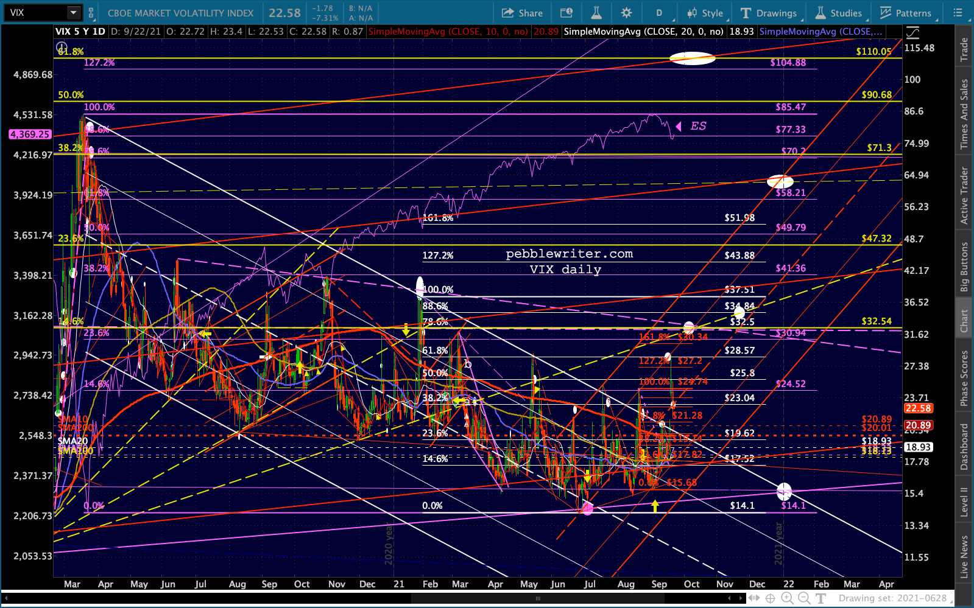
Task: Open the Live News sidebar tab
Action: coord(964,556)
